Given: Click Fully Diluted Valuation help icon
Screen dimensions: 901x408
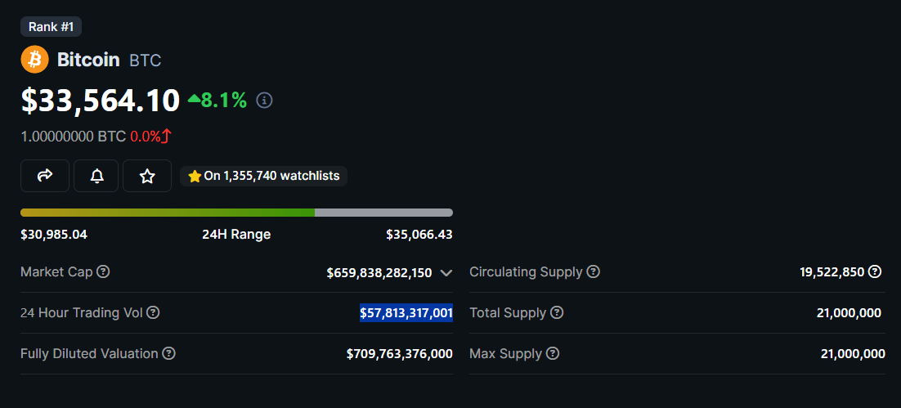Looking at the screenshot, I should (x=169, y=353).
